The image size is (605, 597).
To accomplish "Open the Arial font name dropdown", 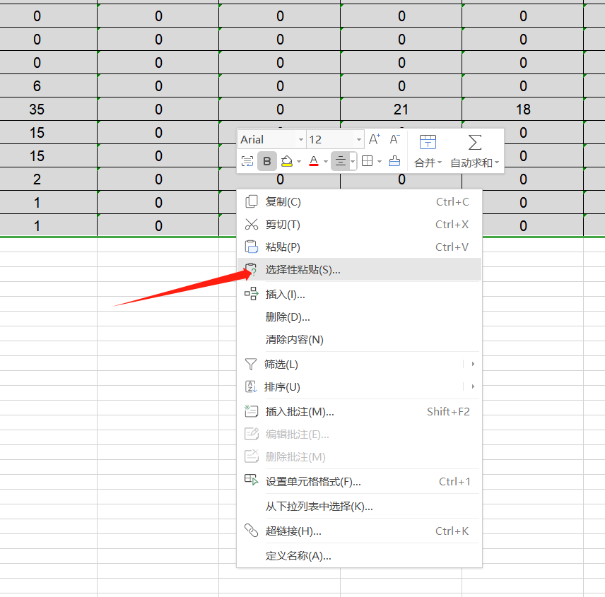I will 272,139.
